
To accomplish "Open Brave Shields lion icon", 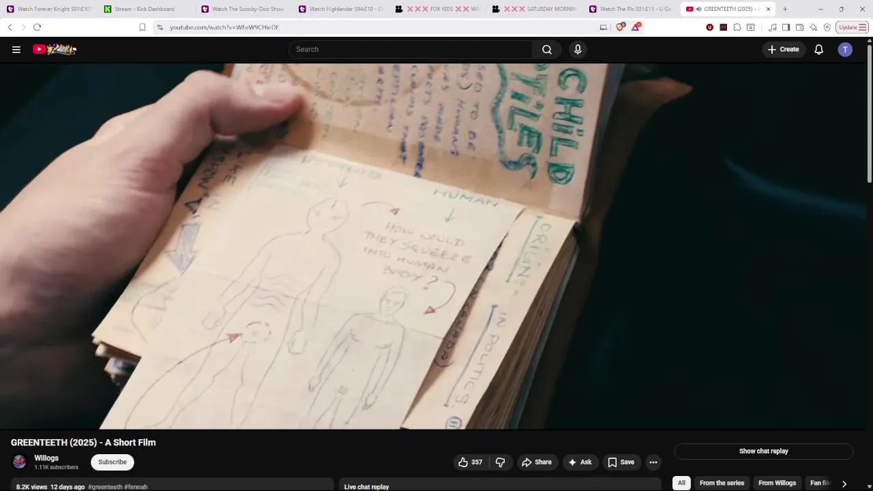I will click(x=620, y=27).
